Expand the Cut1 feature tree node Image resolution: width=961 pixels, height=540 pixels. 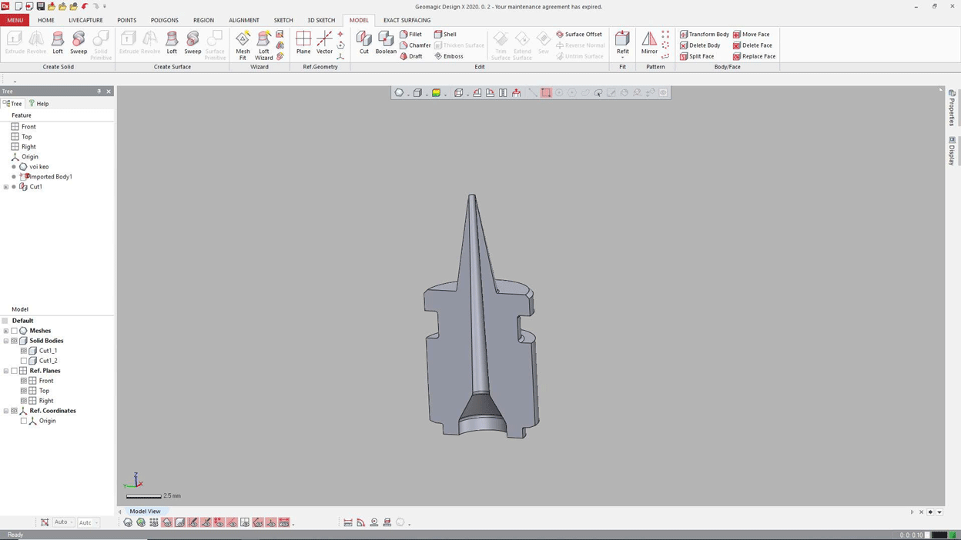point(6,187)
